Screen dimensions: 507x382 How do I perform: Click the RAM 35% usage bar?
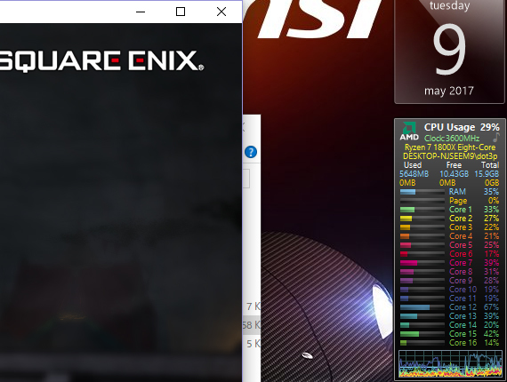click(x=422, y=192)
